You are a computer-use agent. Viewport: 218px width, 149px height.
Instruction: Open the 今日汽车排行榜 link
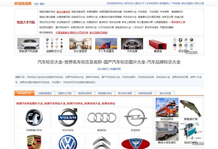(106, 27)
